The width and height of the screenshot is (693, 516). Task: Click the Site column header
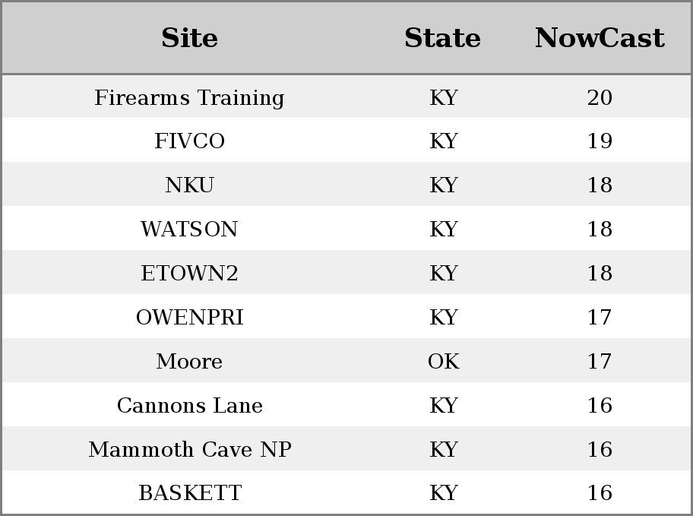pyautogui.click(x=189, y=38)
